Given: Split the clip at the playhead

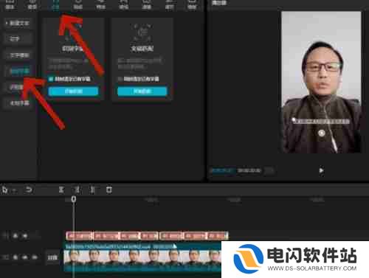Looking at the screenshot, I should tap(61, 190).
